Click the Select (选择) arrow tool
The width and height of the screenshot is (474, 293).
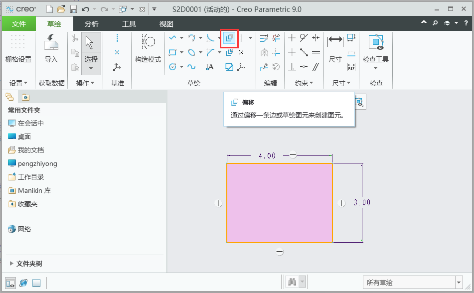pos(91,54)
